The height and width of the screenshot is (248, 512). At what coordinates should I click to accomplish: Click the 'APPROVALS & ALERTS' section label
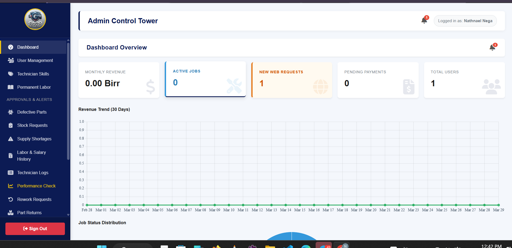29,100
